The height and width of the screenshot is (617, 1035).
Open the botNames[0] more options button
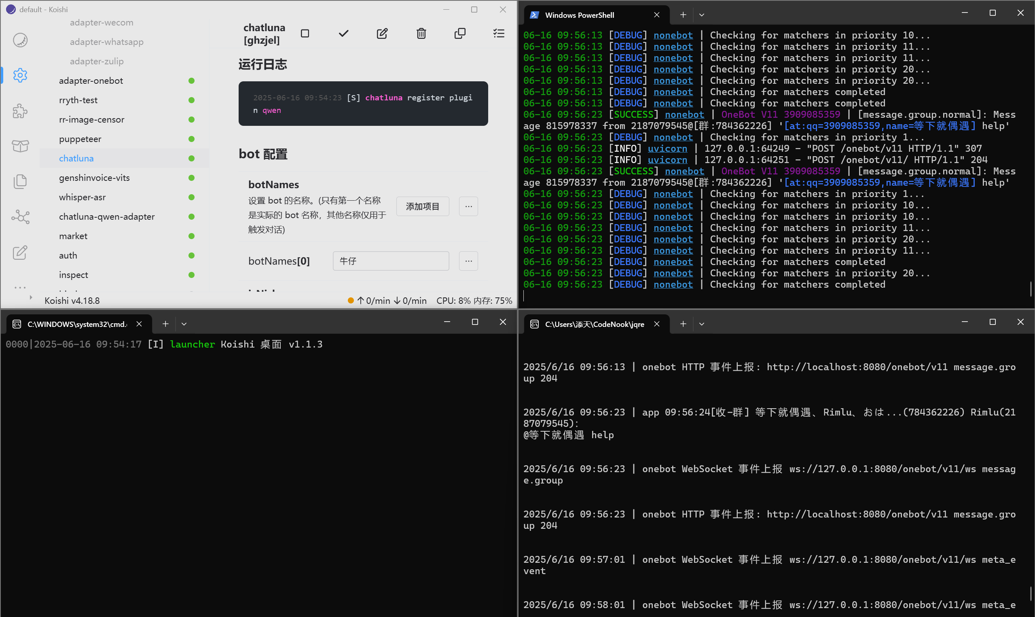(468, 261)
